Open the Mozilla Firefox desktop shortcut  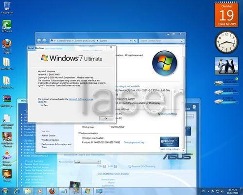[7, 46]
